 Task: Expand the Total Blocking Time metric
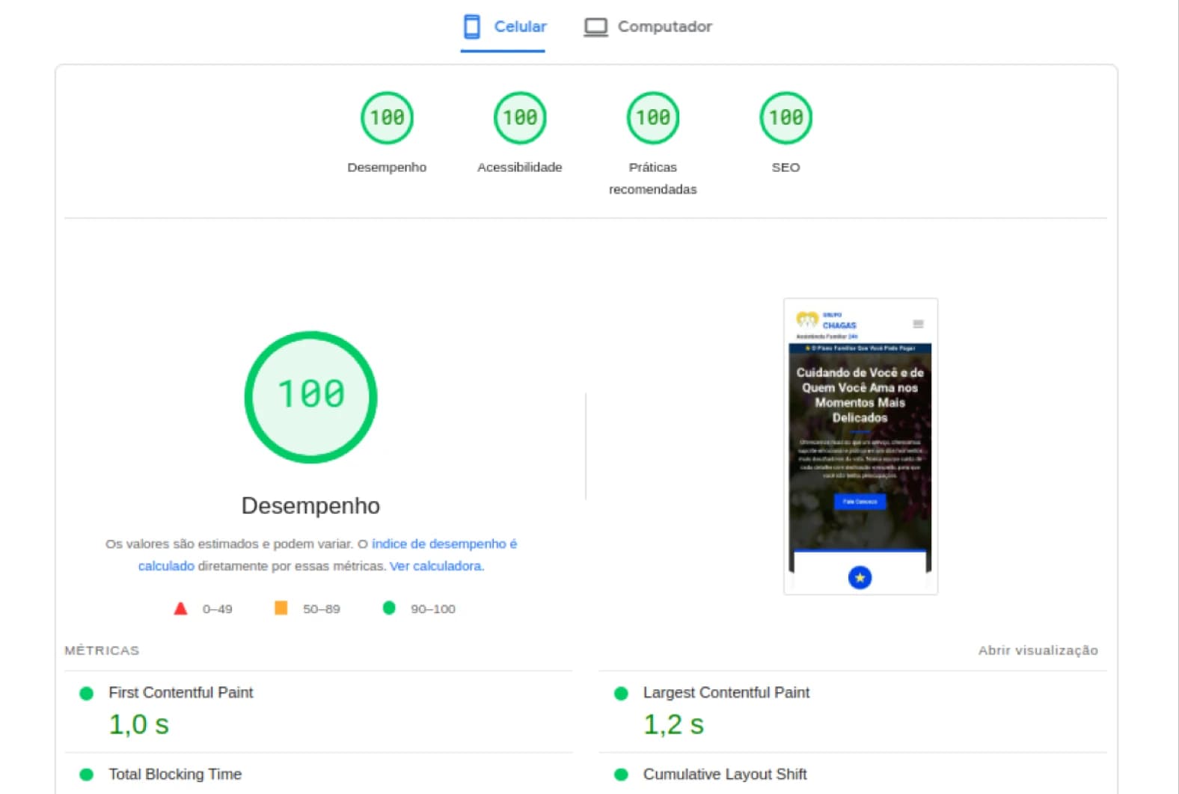(174, 775)
